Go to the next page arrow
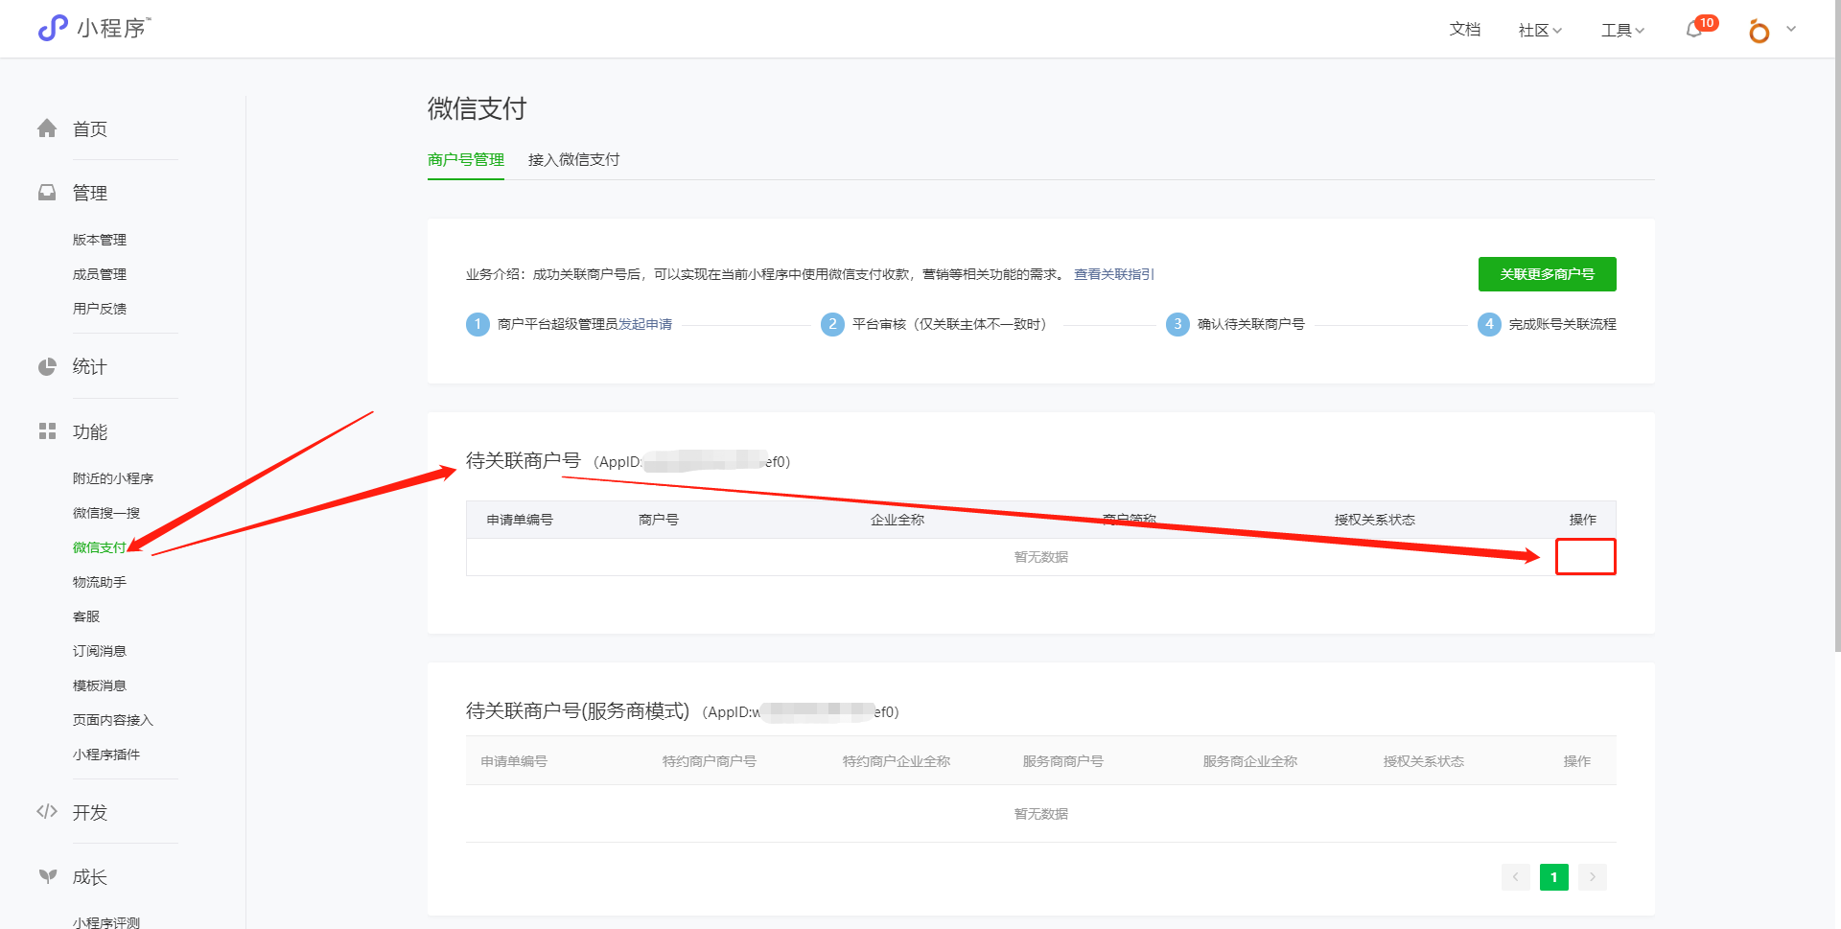Screen dimensions: 1841x929 coord(1593,876)
